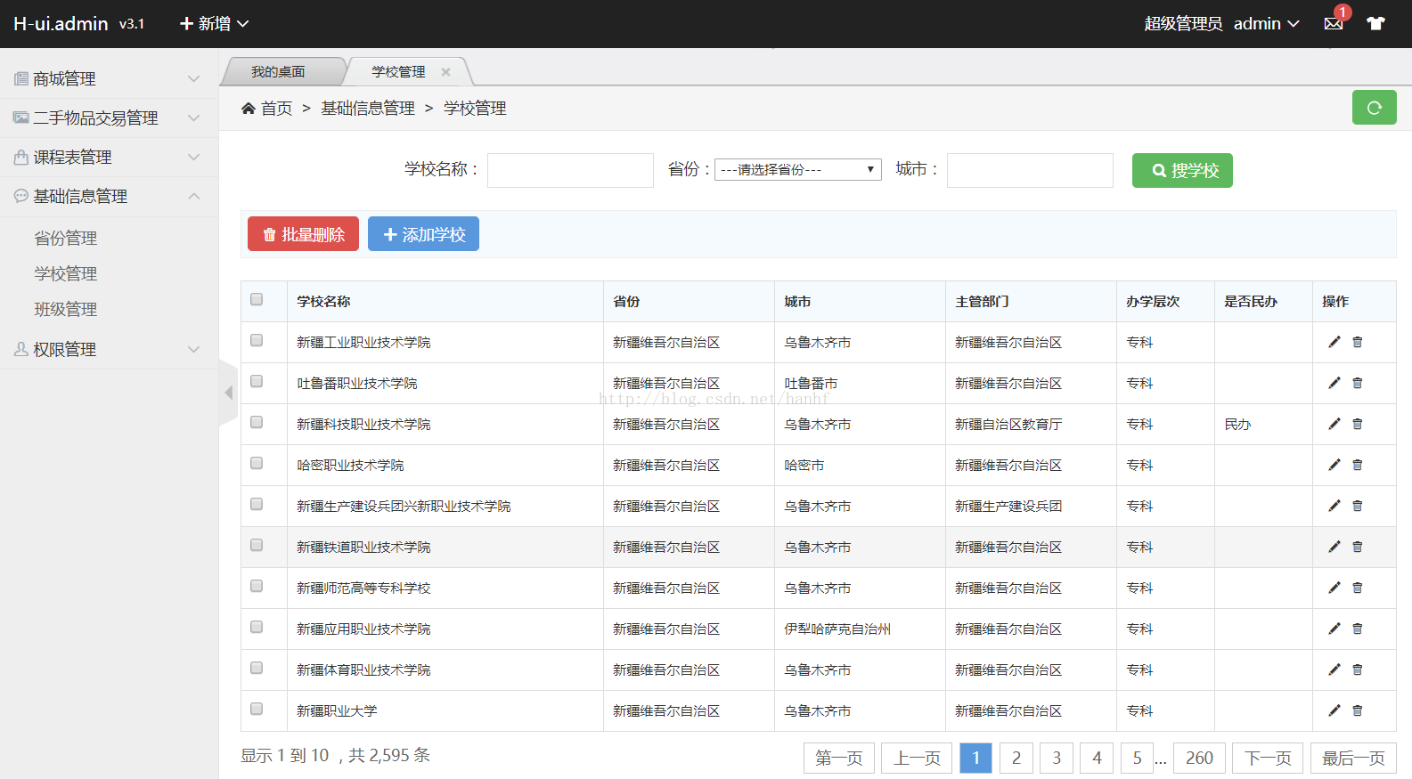The height and width of the screenshot is (779, 1412).
Task: Open the mail notifications icon
Action: [x=1334, y=23]
